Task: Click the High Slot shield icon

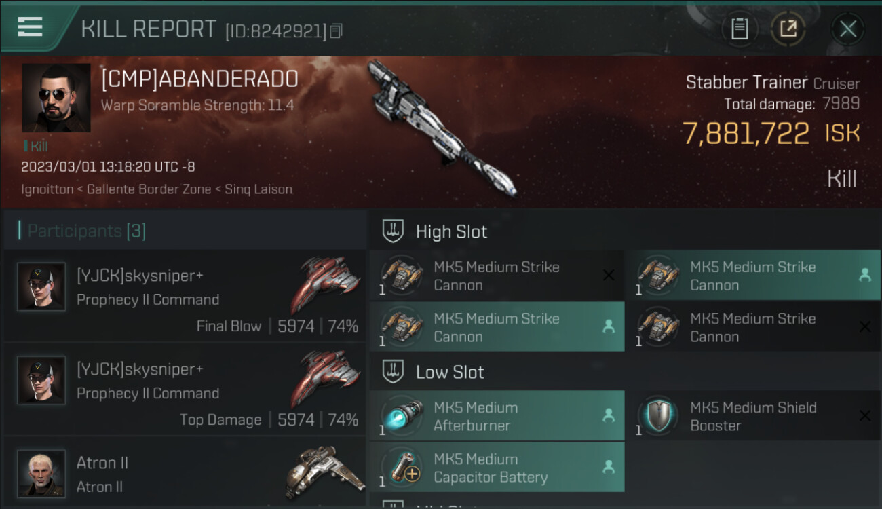Action: (394, 231)
